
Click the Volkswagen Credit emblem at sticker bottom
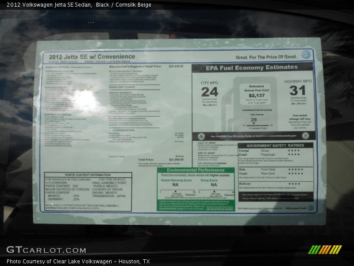click(x=311, y=207)
